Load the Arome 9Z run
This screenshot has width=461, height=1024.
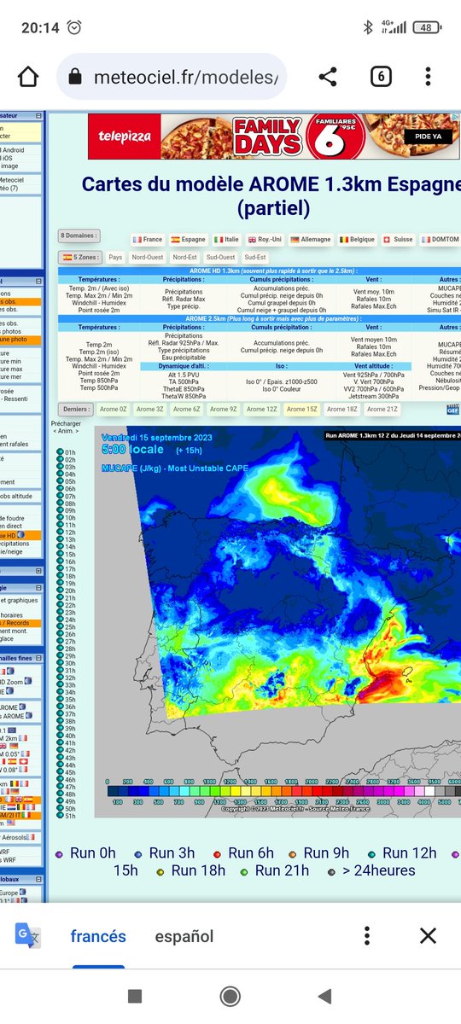(223, 410)
